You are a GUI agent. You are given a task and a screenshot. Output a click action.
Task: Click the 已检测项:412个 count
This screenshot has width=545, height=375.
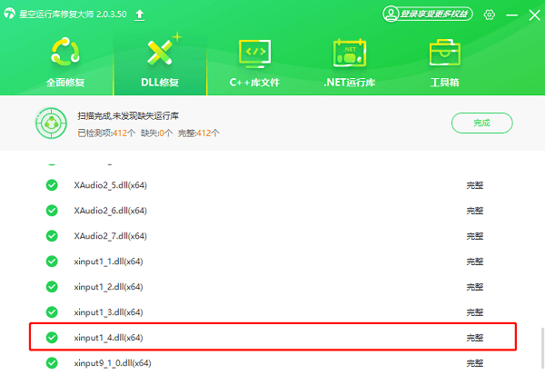106,133
